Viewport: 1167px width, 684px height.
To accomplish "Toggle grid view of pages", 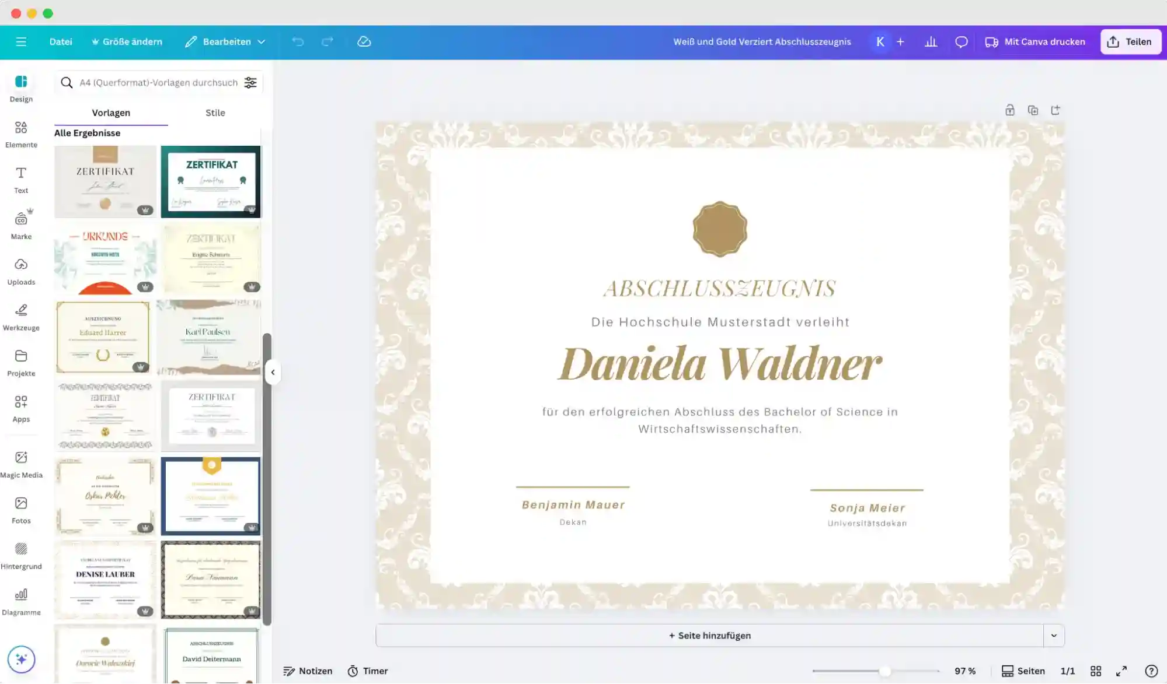I will point(1096,671).
